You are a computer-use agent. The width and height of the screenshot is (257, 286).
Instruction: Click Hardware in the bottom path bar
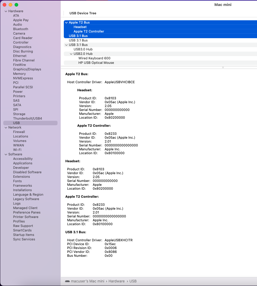pyautogui.click(x=117, y=281)
